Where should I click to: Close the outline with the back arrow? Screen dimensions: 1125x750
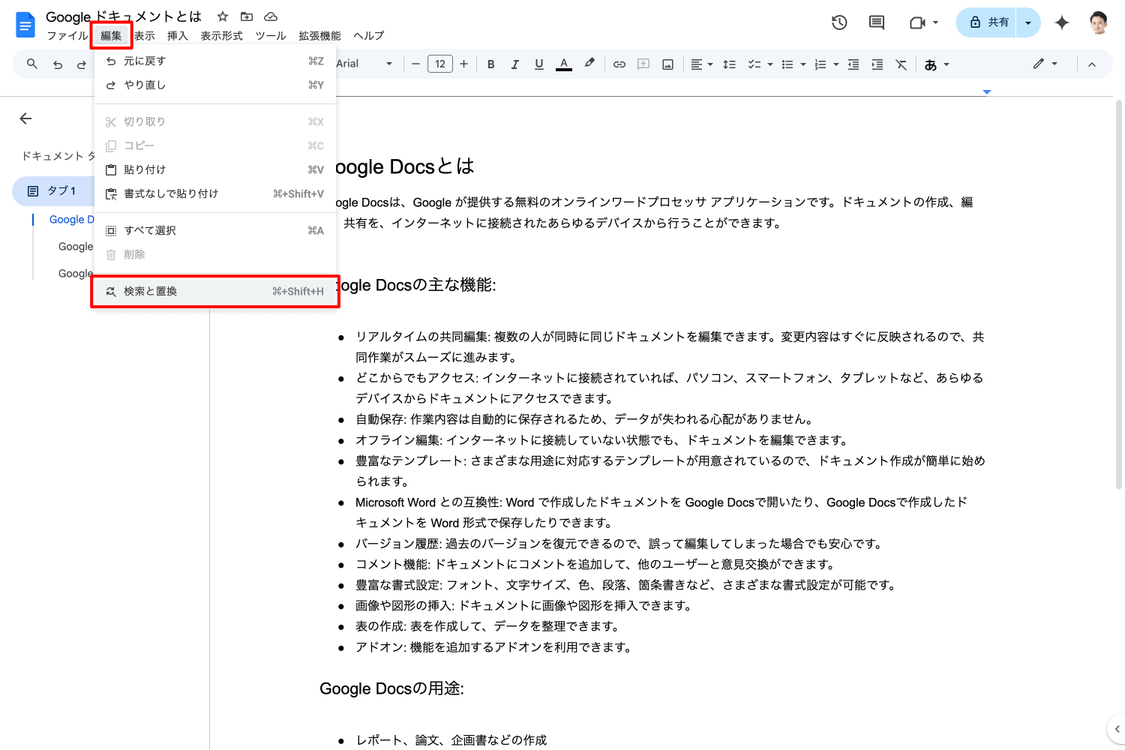(x=25, y=118)
